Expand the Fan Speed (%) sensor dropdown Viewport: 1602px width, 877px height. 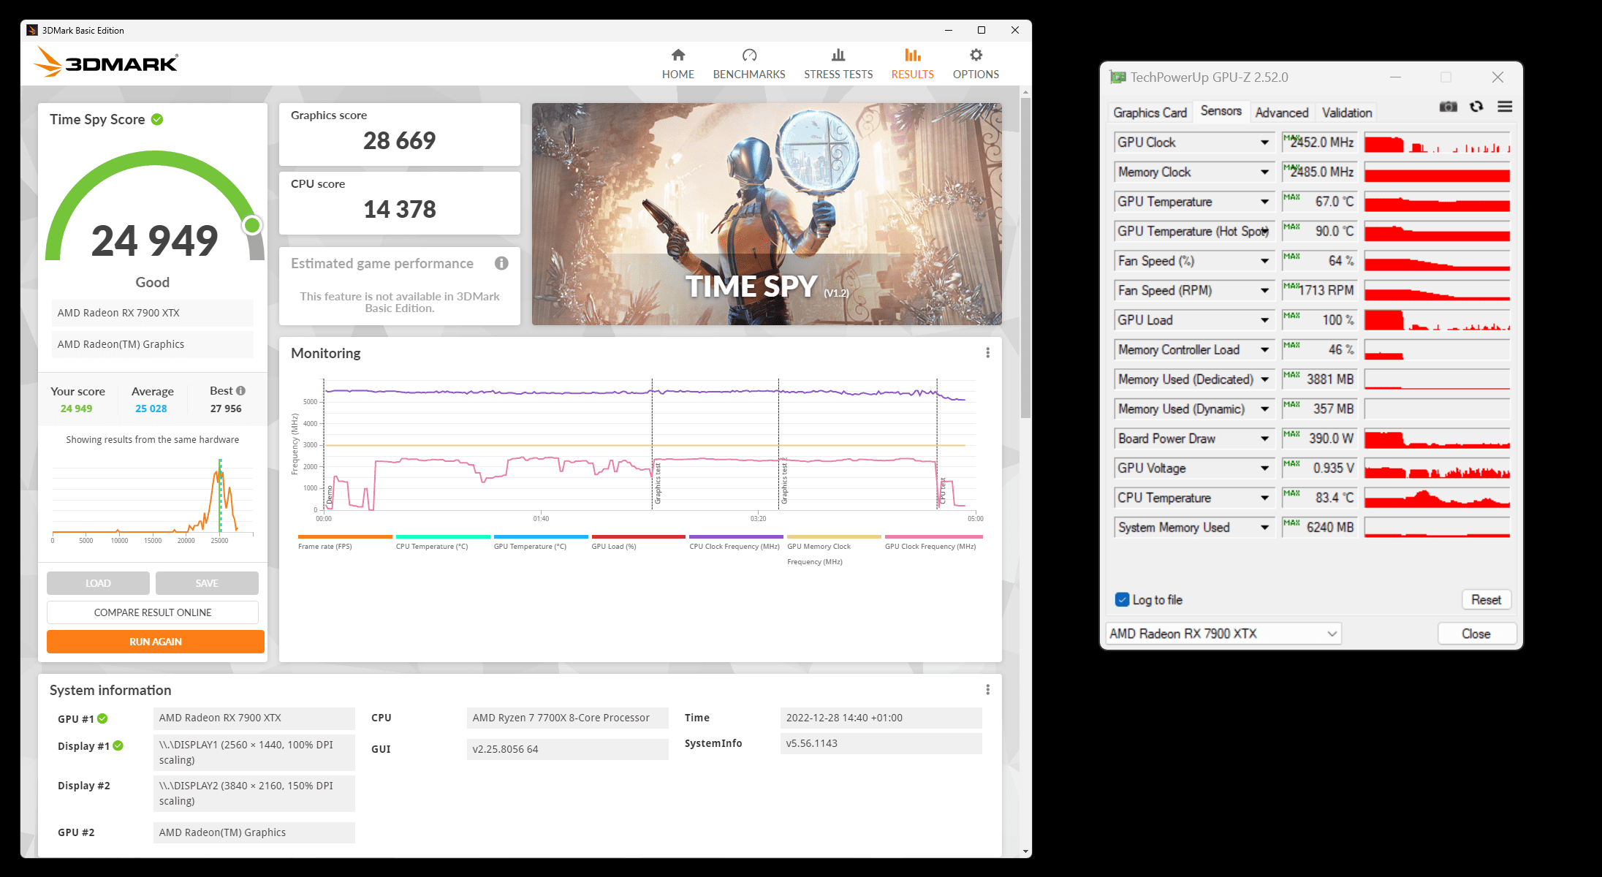tap(1264, 261)
